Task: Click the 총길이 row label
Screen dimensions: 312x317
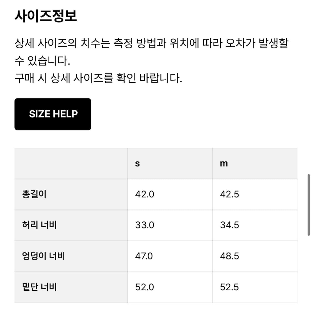Action: [34, 194]
